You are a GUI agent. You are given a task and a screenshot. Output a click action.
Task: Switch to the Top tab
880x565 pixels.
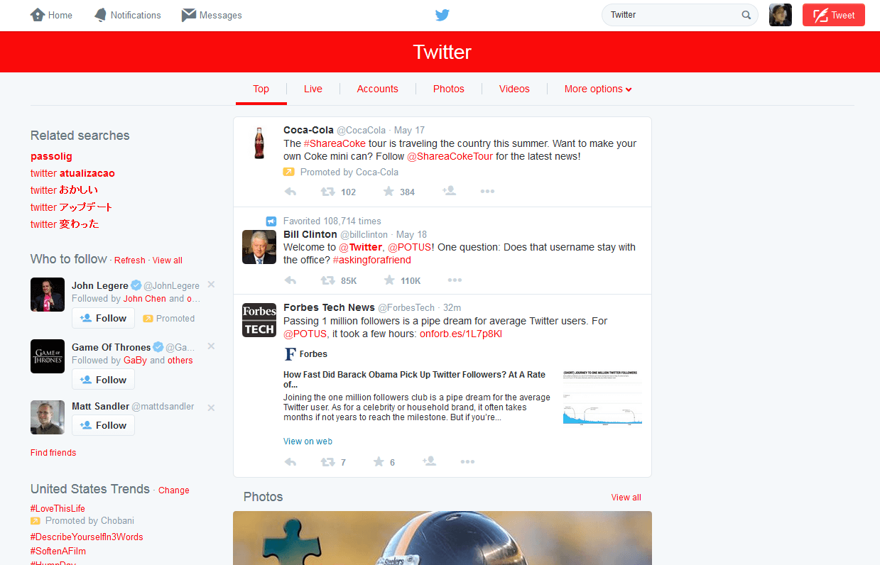tap(261, 89)
